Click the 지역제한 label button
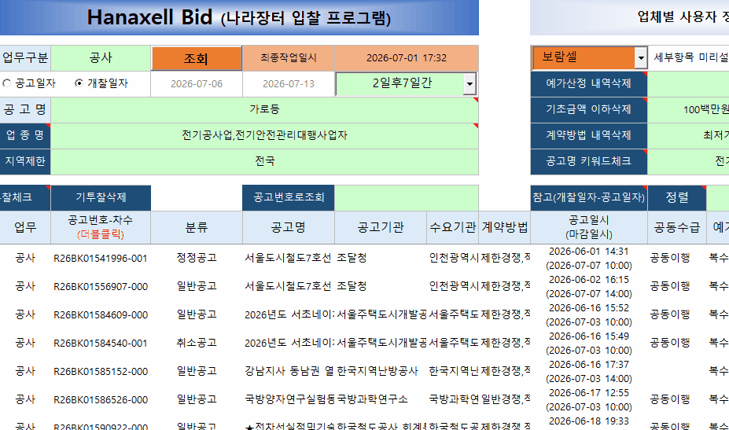This screenshot has width=729, height=430. (25, 162)
